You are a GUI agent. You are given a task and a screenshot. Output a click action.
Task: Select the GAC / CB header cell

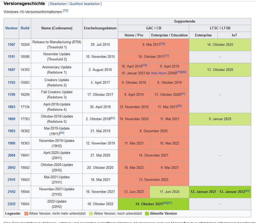click(153, 28)
